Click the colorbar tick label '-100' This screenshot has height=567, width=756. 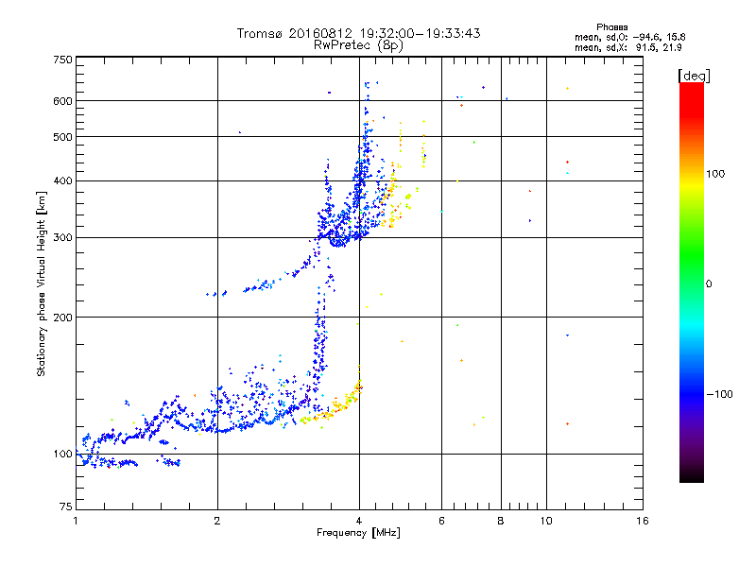(719, 394)
